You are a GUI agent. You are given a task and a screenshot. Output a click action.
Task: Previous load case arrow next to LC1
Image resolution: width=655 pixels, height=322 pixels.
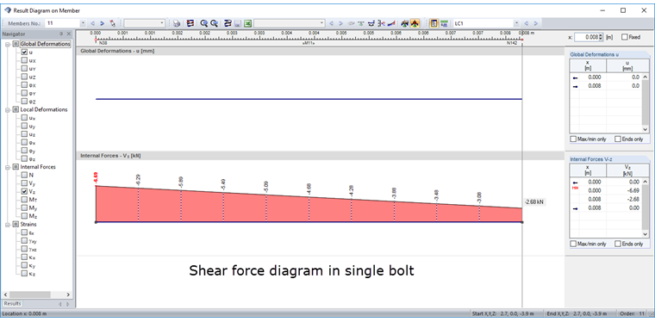coord(527,23)
